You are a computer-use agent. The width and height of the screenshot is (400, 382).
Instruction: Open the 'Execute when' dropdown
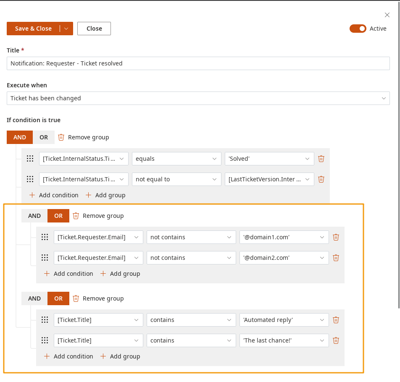198,98
